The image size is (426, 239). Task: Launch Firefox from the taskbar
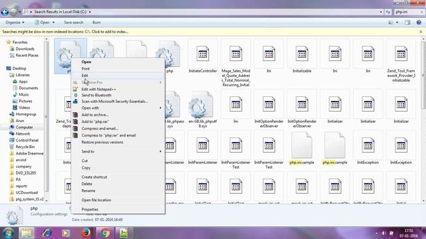click(x=85, y=233)
